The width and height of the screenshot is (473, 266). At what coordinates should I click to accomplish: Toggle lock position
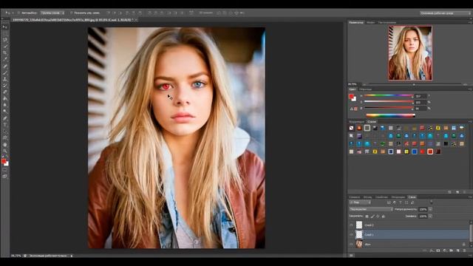click(x=378, y=216)
